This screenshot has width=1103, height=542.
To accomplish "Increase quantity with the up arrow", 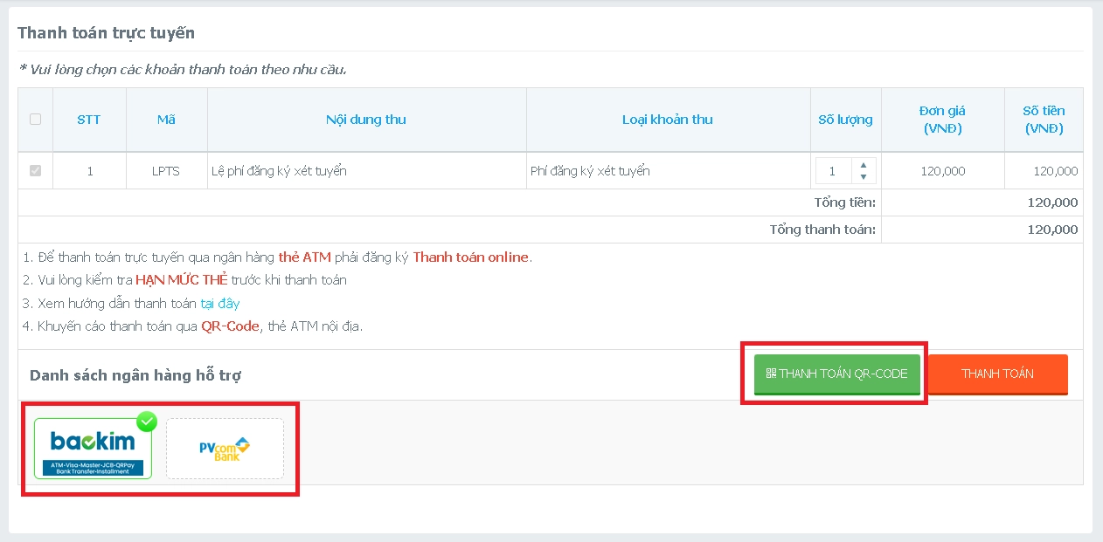I will click(x=864, y=165).
